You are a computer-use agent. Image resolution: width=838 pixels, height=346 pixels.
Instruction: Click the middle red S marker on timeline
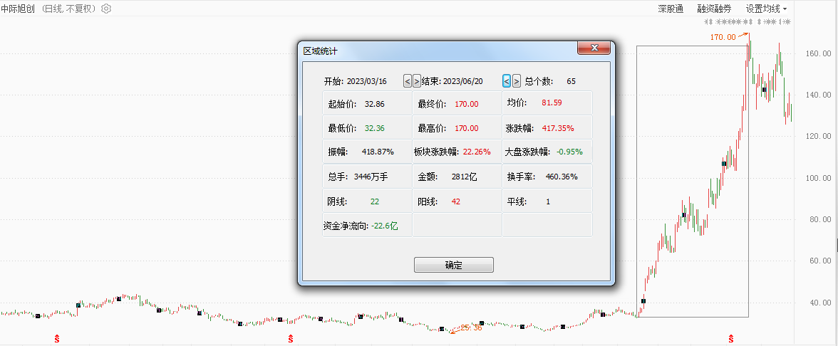coord(290,336)
